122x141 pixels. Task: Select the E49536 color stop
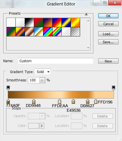point(73,101)
